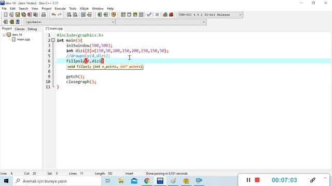Click the blue bookmark icon in second toolbar row
This screenshot has width=332, height=186.
tap(18, 22)
